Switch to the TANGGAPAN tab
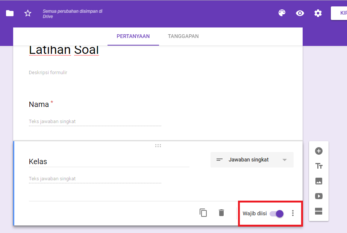Viewport: 347px width, 233px height. 183,36
